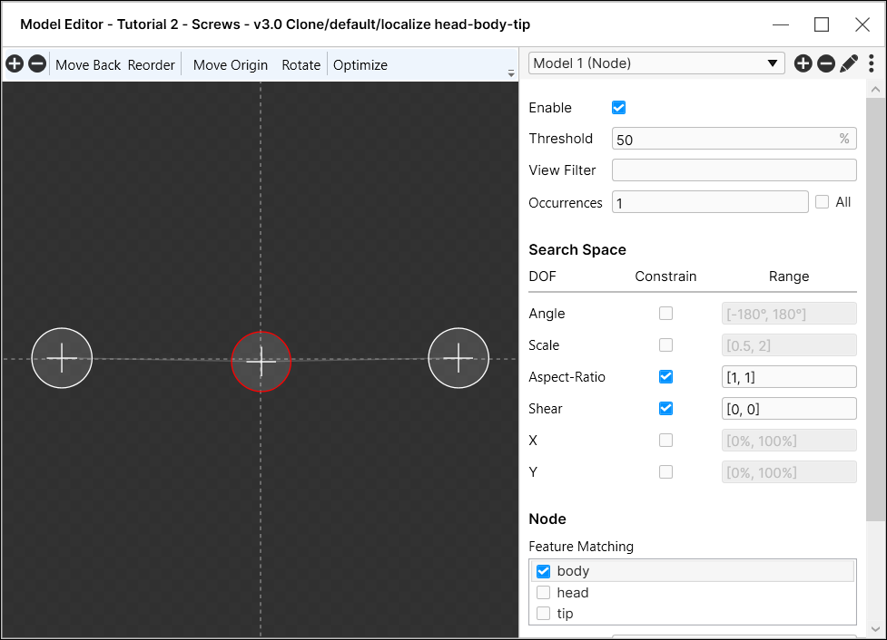Enable the All occurrences checkbox
Image resolution: width=887 pixels, height=640 pixels.
coord(823,202)
